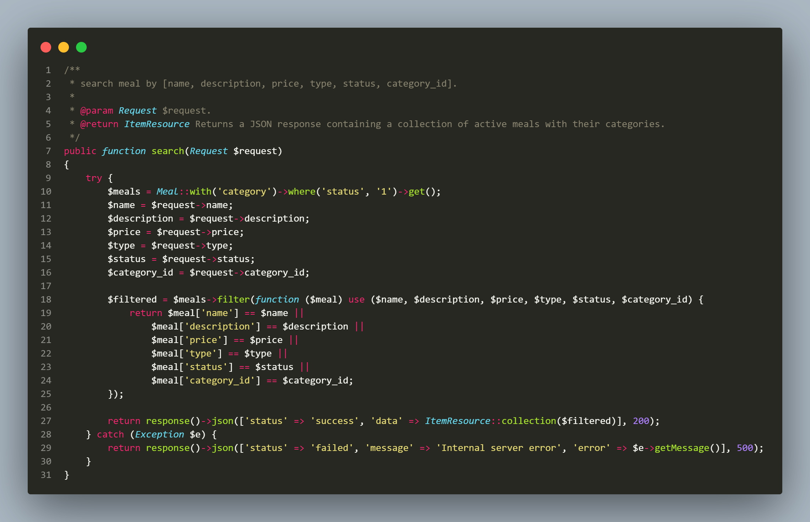Viewport: 810px width, 522px height.
Task: Click the 'try' keyword on line 9
Action: (x=94, y=178)
